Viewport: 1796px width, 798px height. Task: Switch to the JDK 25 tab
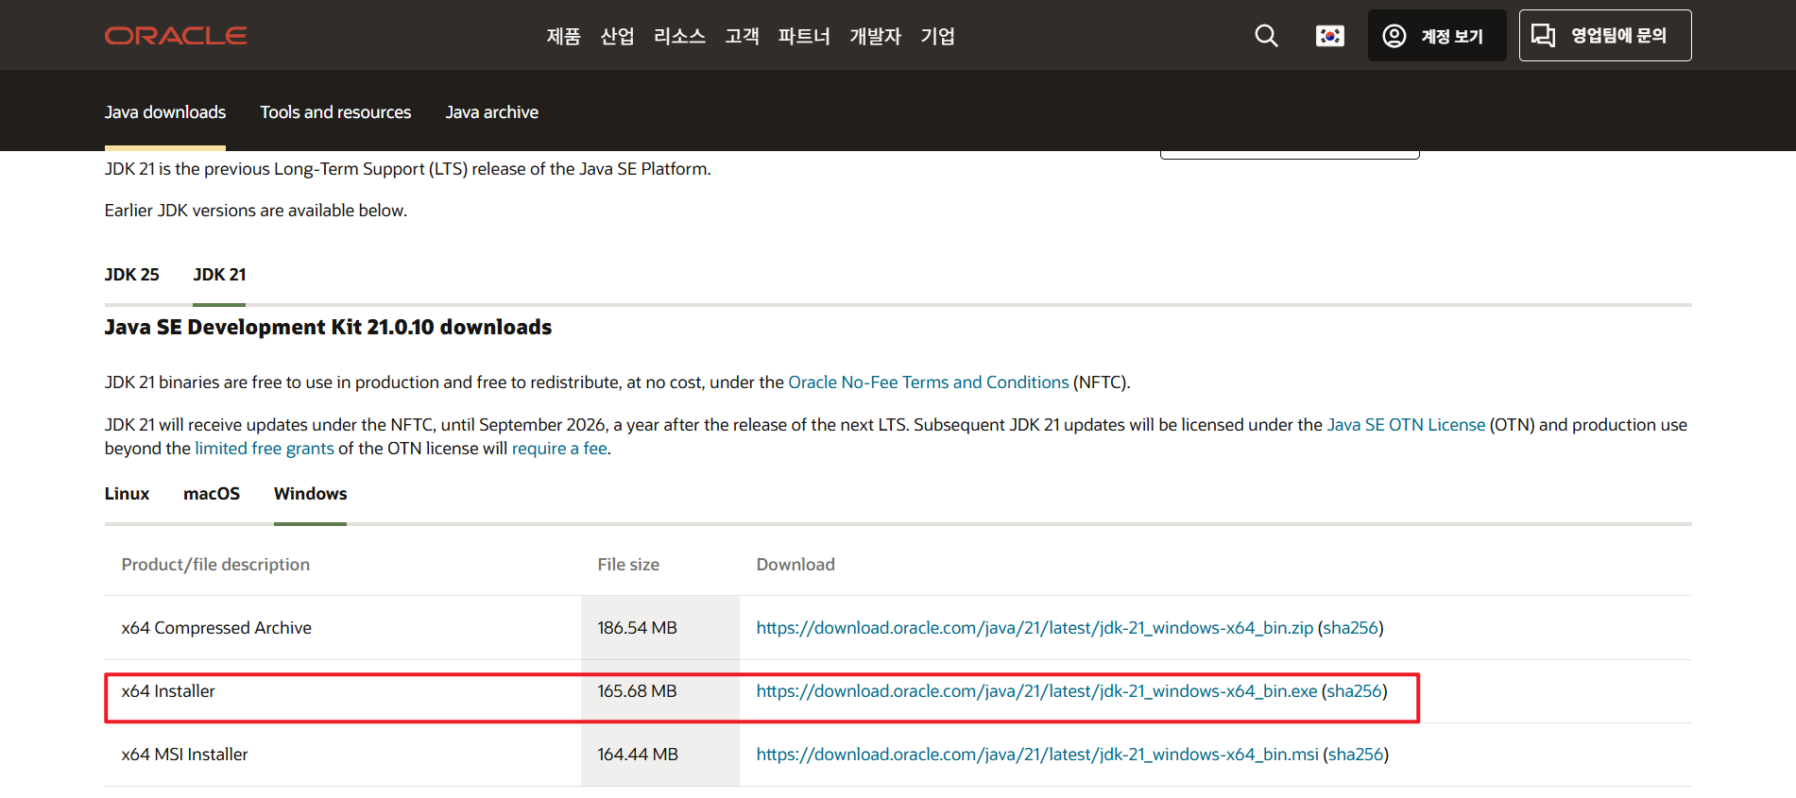click(131, 275)
